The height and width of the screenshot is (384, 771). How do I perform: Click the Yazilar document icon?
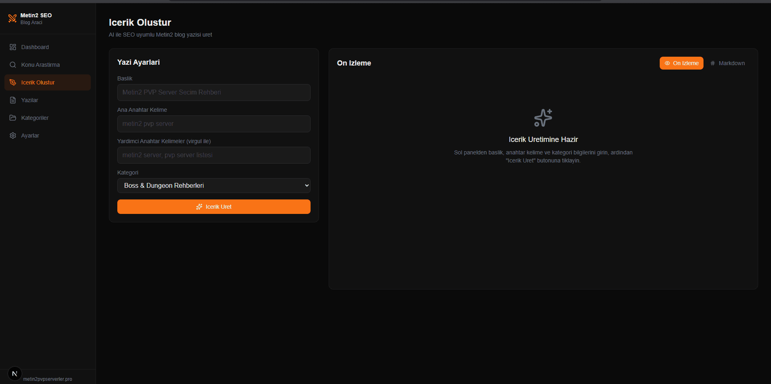click(x=13, y=100)
